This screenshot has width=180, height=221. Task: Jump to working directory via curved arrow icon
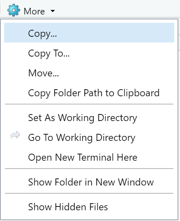[15, 135]
